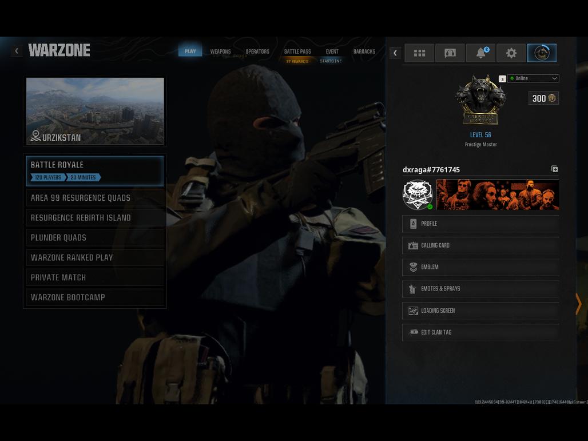Viewport: 588px width, 441px height.
Task: Select Resurgence Rebirth Island
Action: pos(95,218)
